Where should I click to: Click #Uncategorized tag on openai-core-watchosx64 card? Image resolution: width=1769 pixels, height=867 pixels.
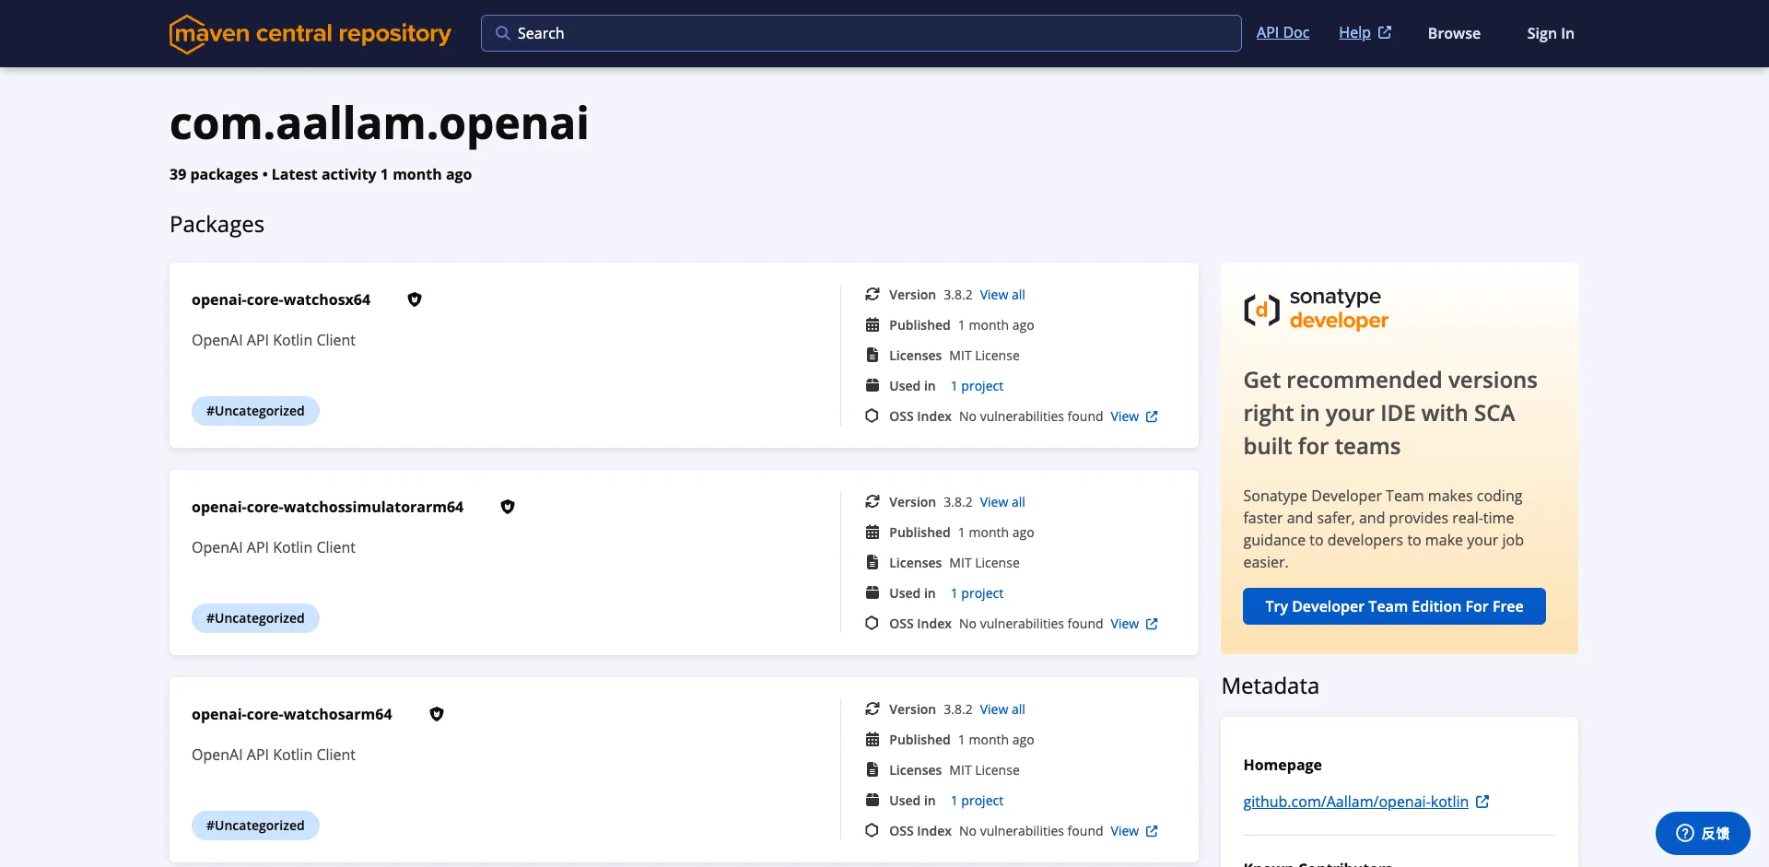[x=255, y=411]
